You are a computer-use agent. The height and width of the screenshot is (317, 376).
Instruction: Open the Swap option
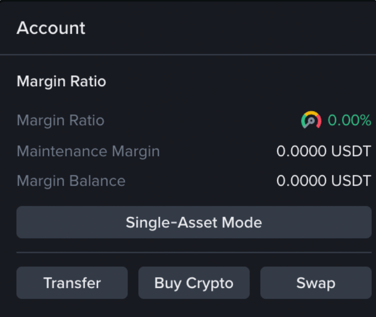click(x=316, y=283)
